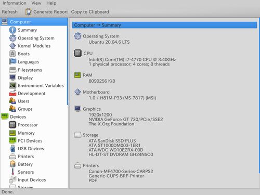
Task: Select Boots in the sidebar
Action: click(x=24, y=54)
